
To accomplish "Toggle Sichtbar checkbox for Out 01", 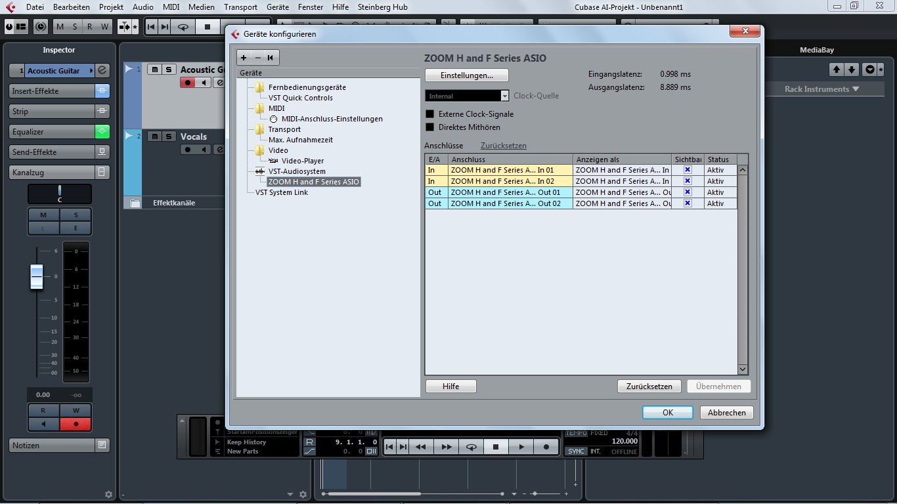I will click(688, 192).
